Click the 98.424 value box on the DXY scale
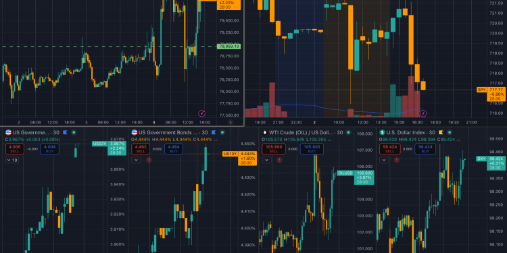The image size is (507, 253). click(x=496, y=163)
